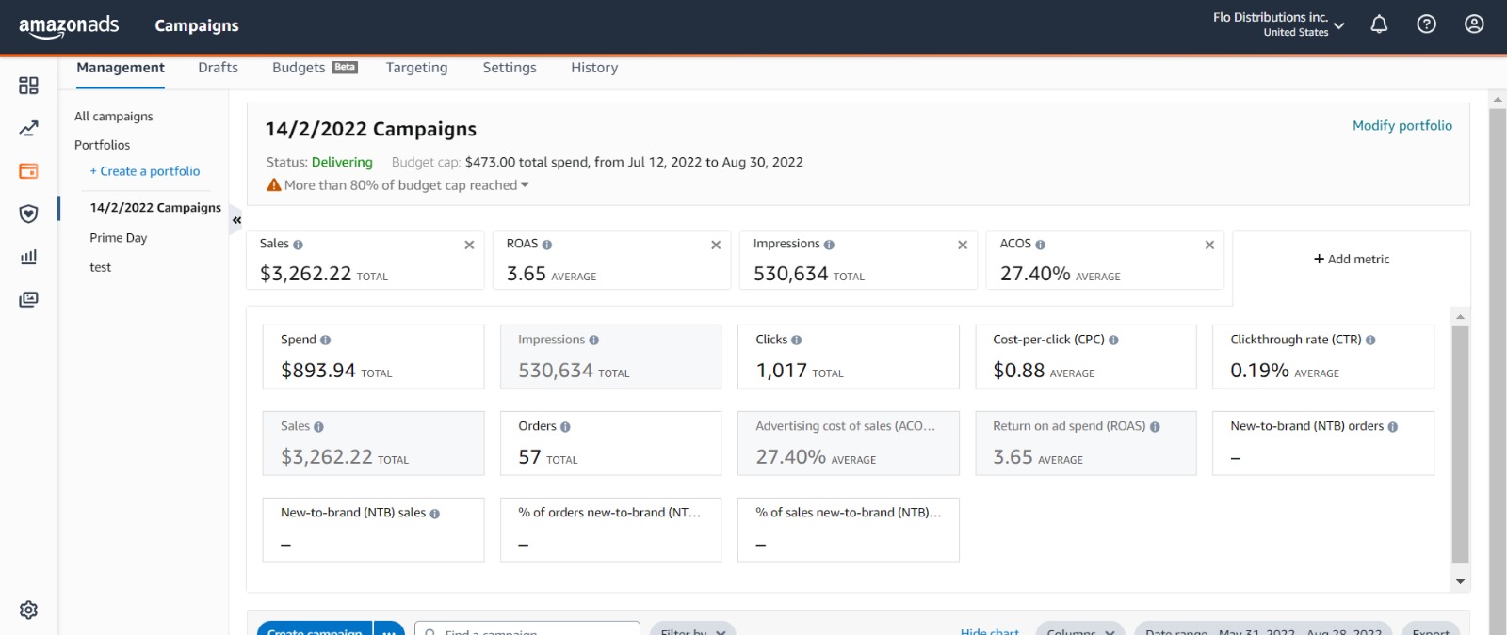The image size is (1507, 635).
Task: Expand the budget cap reached warning
Action: tap(525, 185)
